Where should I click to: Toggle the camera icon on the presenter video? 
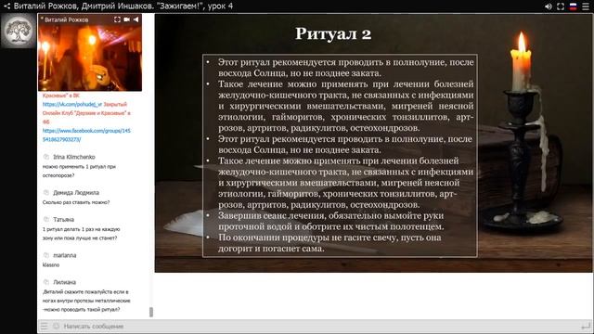(x=127, y=19)
